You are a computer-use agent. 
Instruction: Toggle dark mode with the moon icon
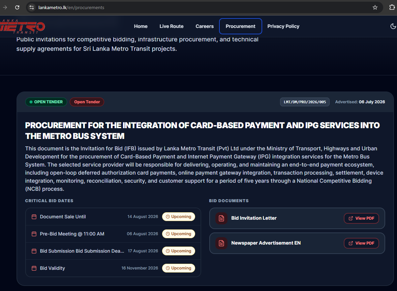(393, 26)
